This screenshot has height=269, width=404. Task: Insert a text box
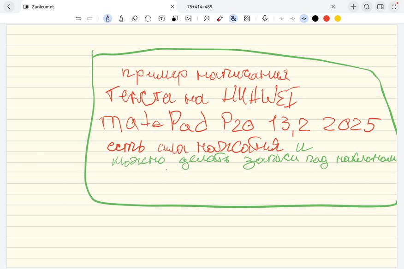(x=161, y=18)
